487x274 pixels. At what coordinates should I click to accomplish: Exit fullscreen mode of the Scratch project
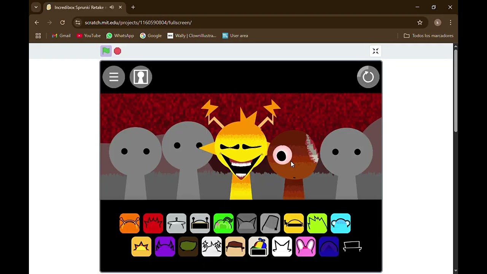click(376, 51)
